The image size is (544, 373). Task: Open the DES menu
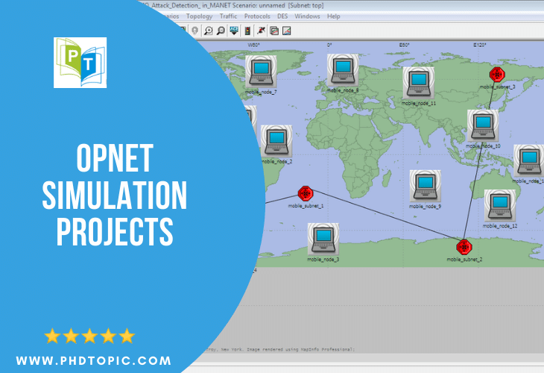(x=282, y=16)
